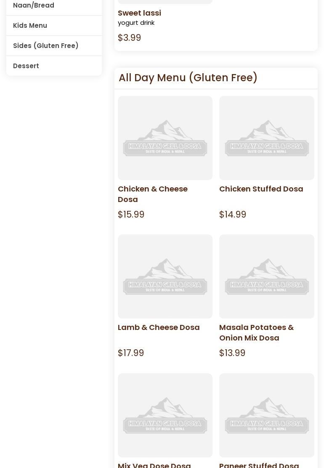
Task: Open the Naan/Bread menu category
Action: coord(34,5)
